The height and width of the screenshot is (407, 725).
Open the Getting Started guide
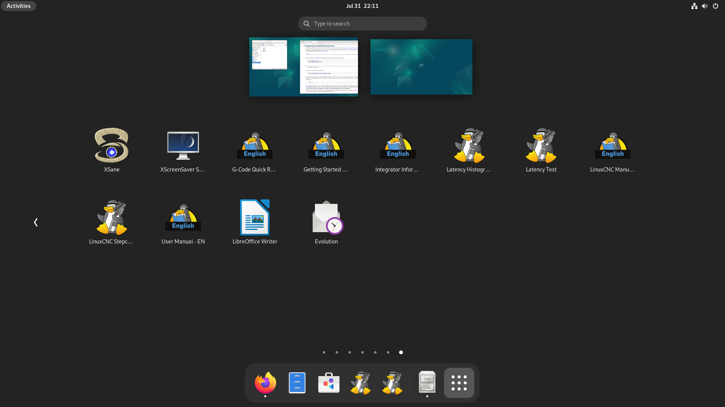click(x=326, y=150)
